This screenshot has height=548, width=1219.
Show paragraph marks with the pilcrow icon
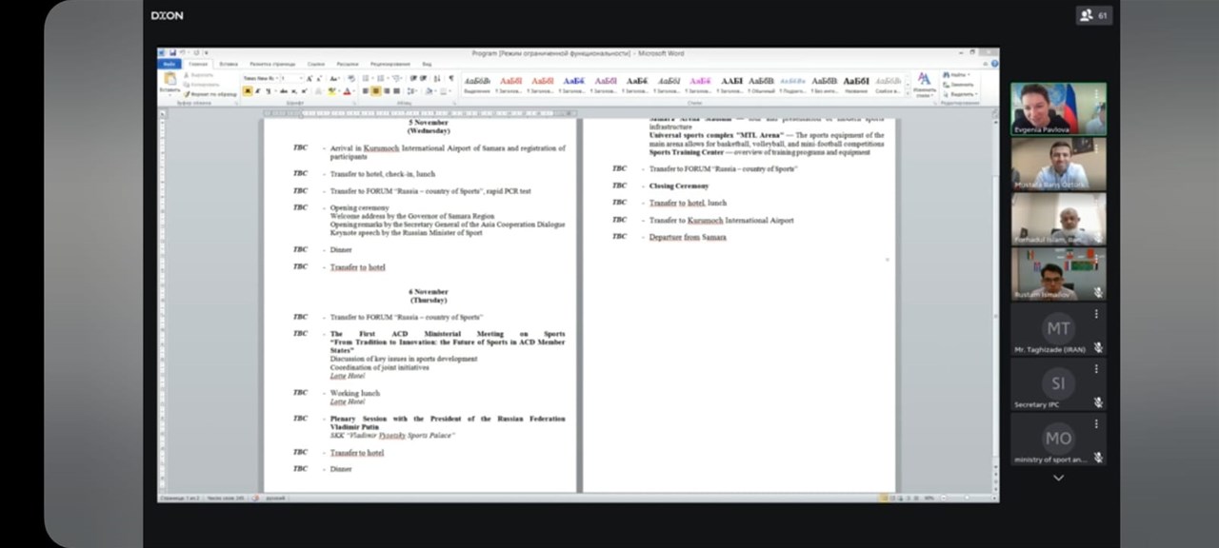point(450,78)
